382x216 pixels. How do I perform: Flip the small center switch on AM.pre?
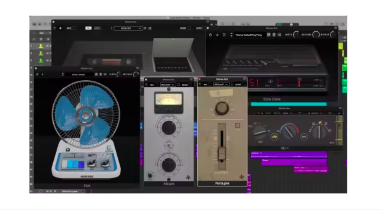pos(168,145)
